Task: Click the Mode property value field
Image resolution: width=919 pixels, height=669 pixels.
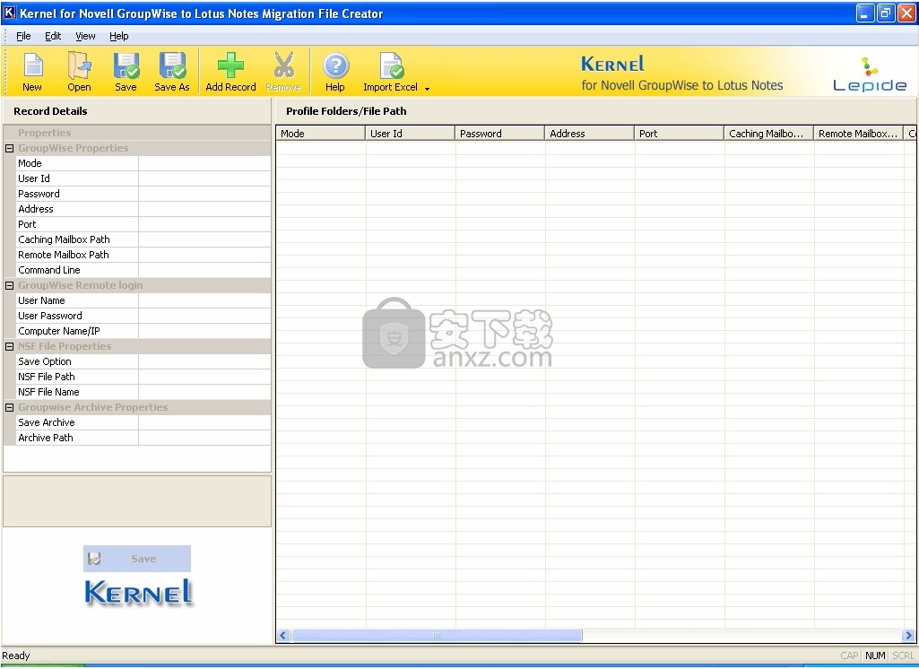Action: click(204, 163)
